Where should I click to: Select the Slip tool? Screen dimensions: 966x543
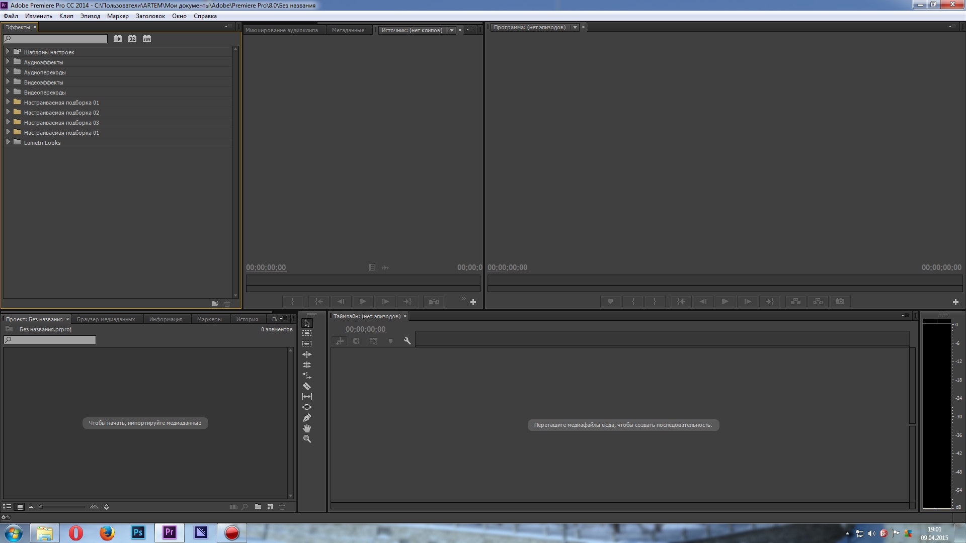point(307,397)
